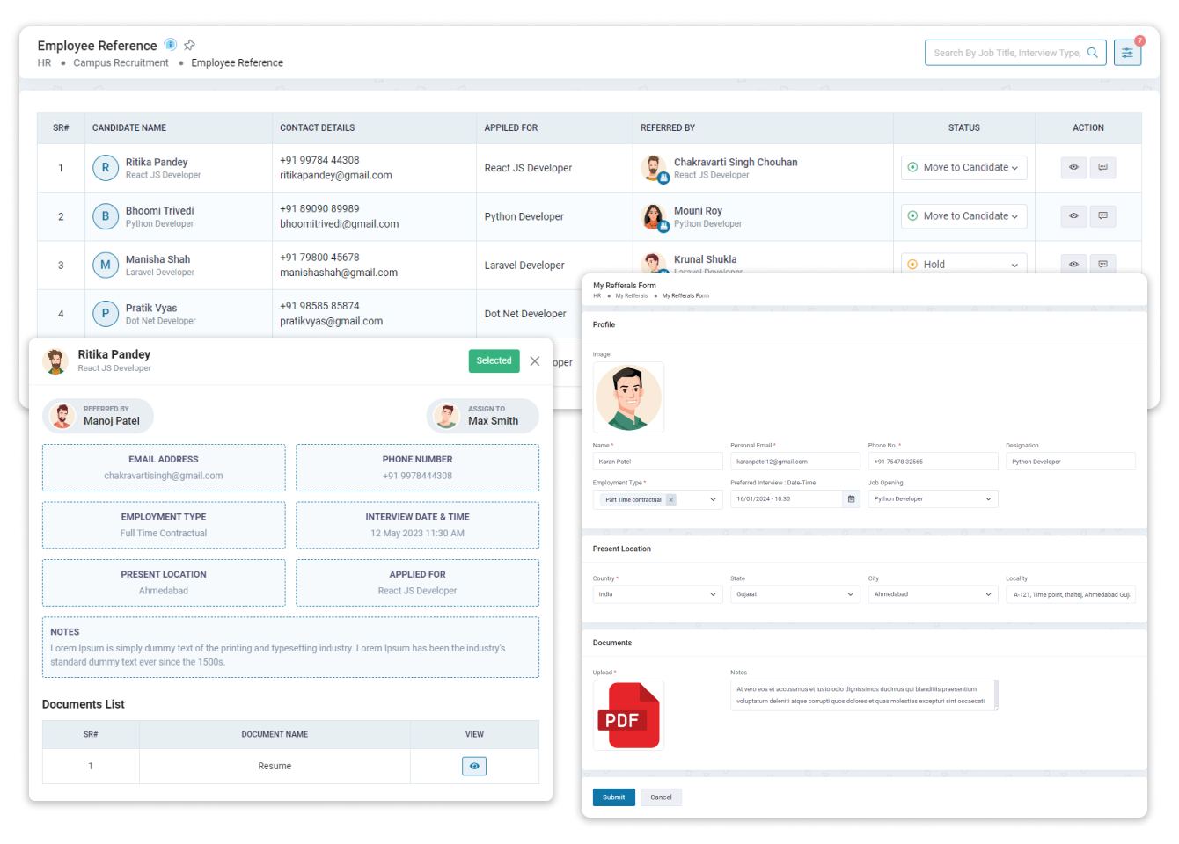Image resolution: width=1179 pixels, height=844 pixels.
Task: Submit the My Refferals Form
Action: click(613, 797)
